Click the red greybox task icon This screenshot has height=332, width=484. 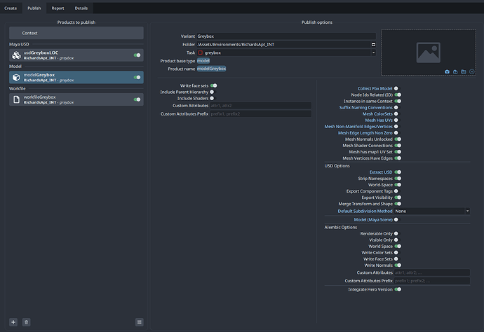tap(201, 53)
